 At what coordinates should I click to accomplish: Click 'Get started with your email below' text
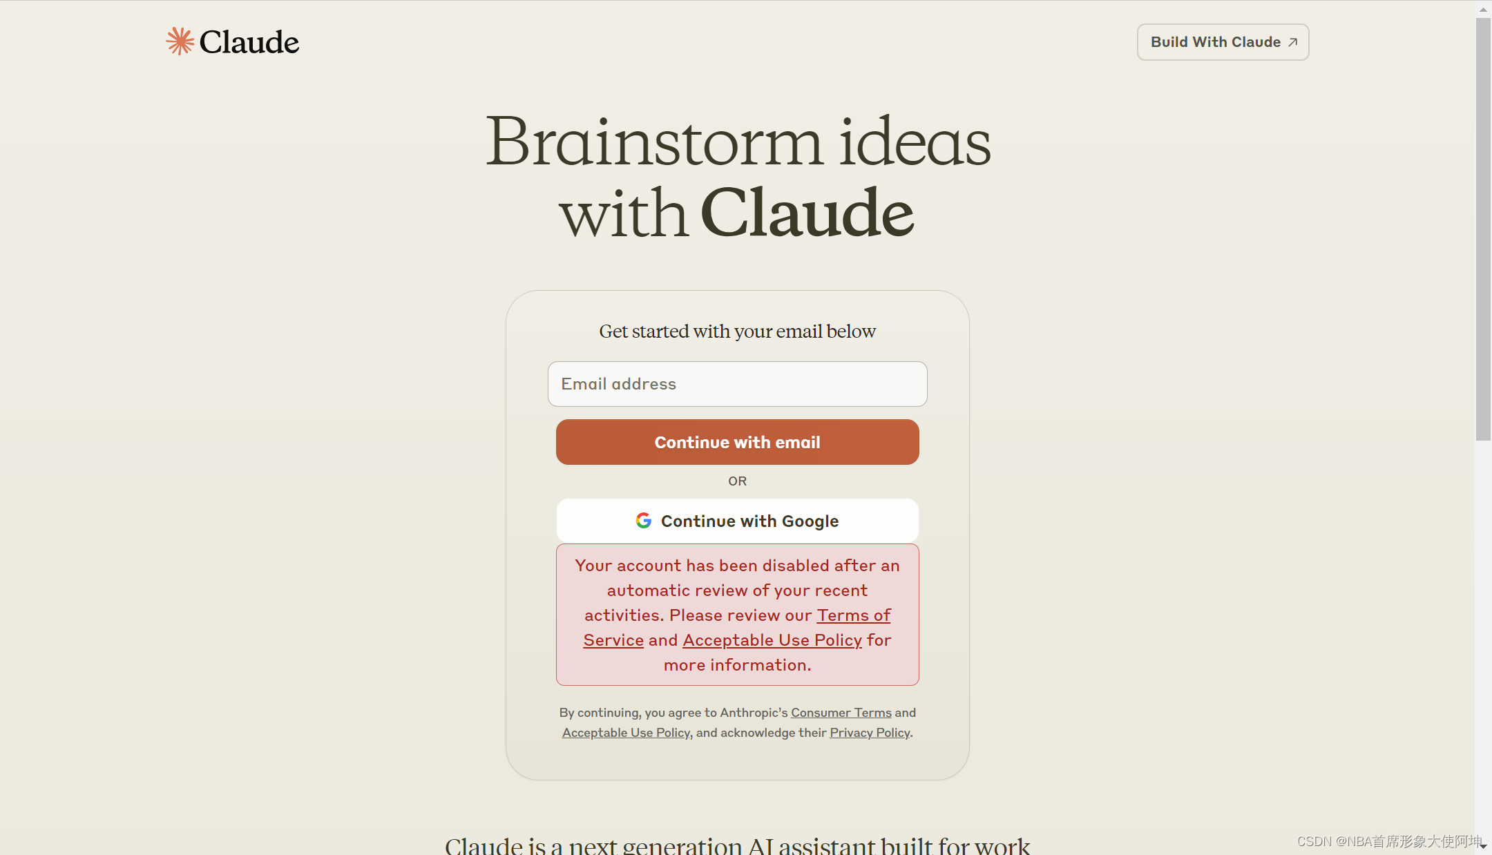pyautogui.click(x=738, y=331)
